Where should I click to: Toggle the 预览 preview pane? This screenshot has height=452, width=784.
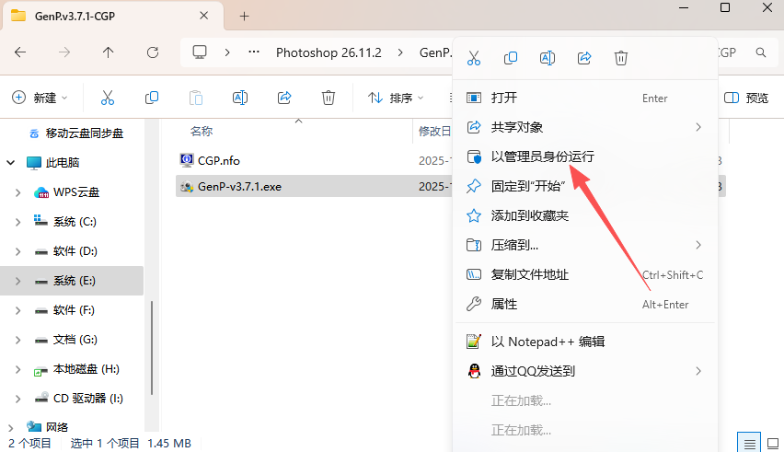(746, 98)
